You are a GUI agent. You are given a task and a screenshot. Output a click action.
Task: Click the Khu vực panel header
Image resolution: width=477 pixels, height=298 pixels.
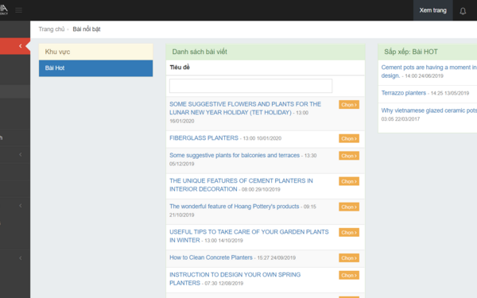96,52
